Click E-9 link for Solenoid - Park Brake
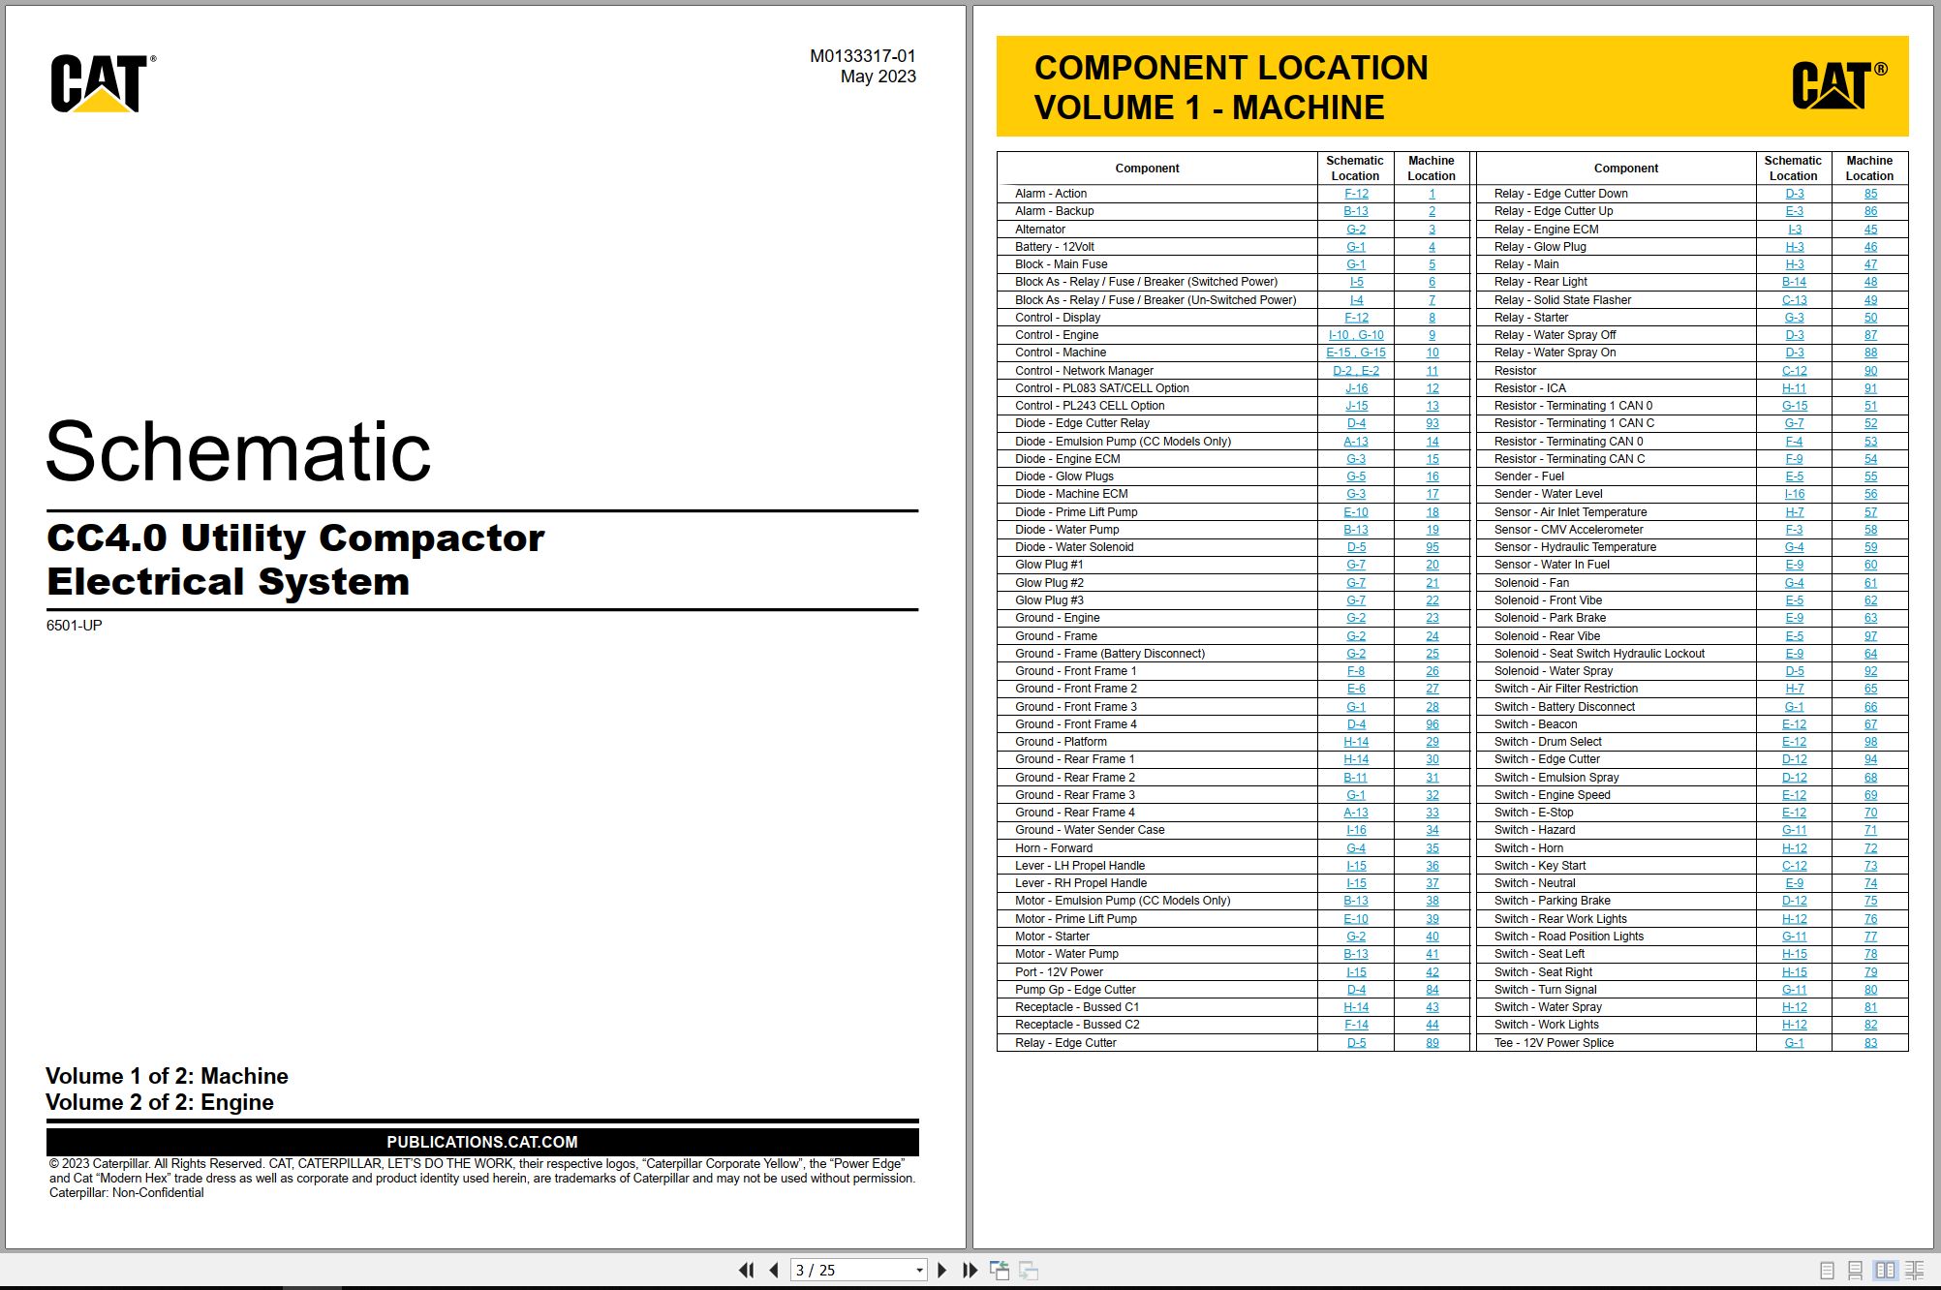Viewport: 1941px width, 1290px height. pyautogui.click(x=1794, y=618)
